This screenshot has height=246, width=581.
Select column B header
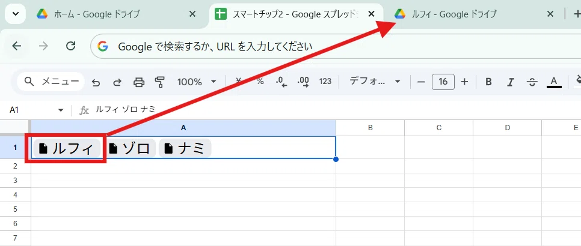click(x=370, y=128)
